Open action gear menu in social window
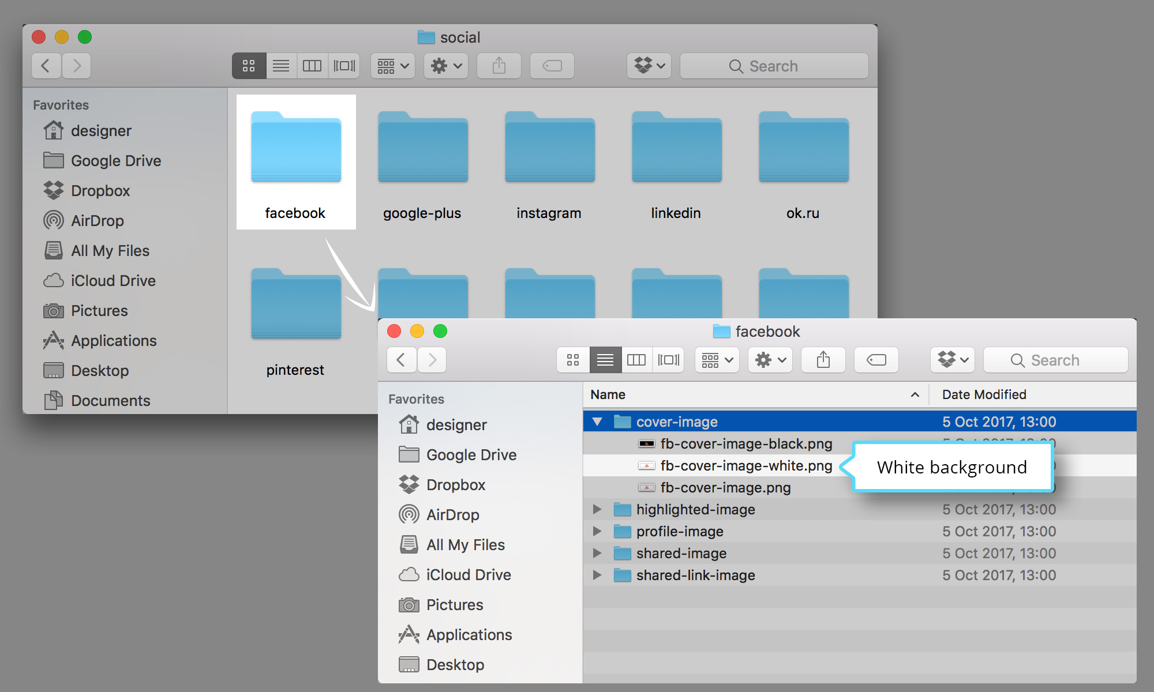 [x=446, y=66]
